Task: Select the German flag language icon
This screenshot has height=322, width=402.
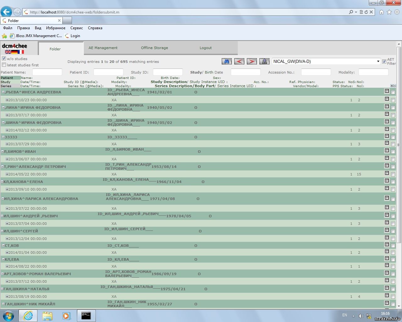Action: 14,52
